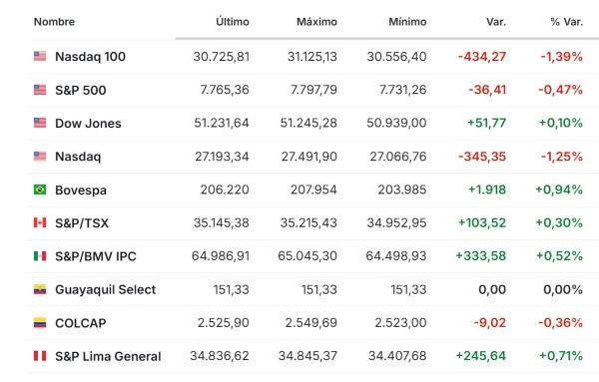Viewport: 599px width, 382px height.
Task: Click the flag icon beside Dow Jones
Action: click(x=40, y=123)
